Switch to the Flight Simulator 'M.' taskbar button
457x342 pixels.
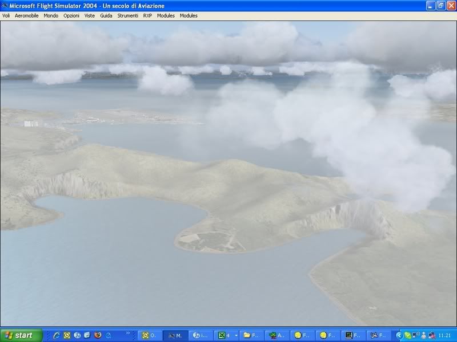coord(175,335)
